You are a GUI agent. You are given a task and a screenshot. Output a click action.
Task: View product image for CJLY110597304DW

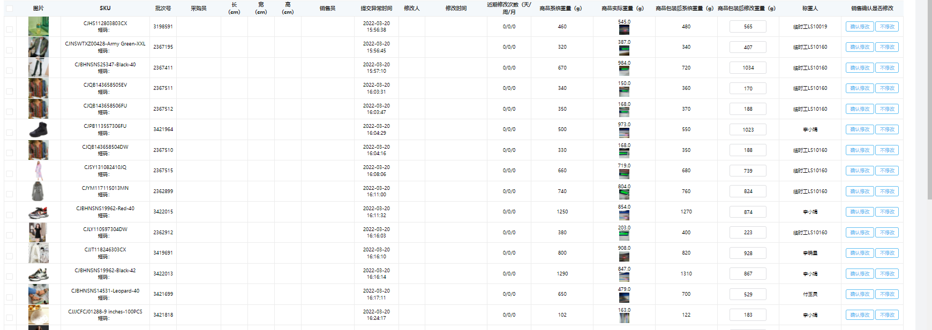(39, 232)
